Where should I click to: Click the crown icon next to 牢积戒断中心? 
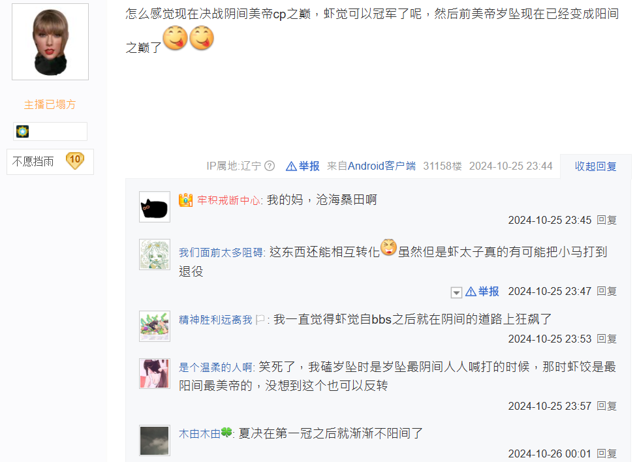click(185, 200)
